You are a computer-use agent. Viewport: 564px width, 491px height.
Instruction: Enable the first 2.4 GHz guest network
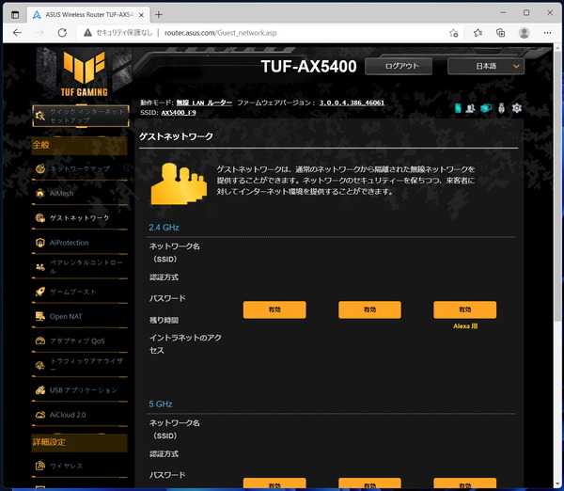[x=274, y=310]
